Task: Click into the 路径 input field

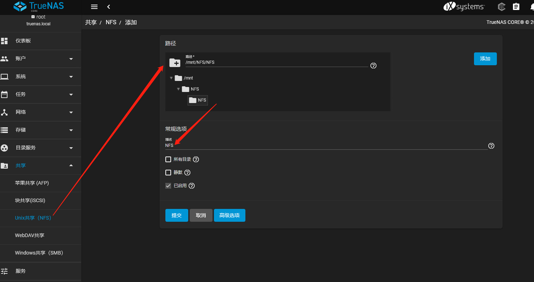Action: 276,62
